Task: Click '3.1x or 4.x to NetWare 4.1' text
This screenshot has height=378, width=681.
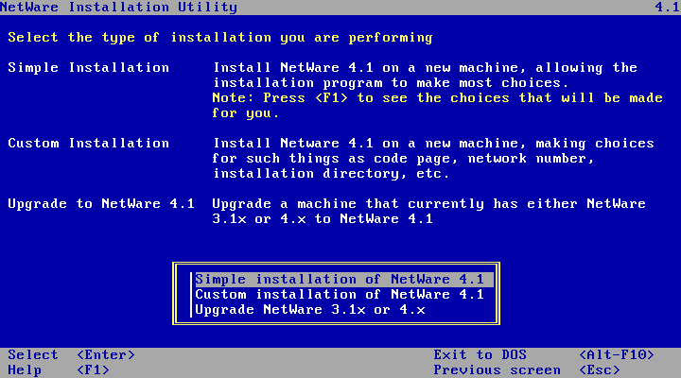Action: (x=323, y=218)
